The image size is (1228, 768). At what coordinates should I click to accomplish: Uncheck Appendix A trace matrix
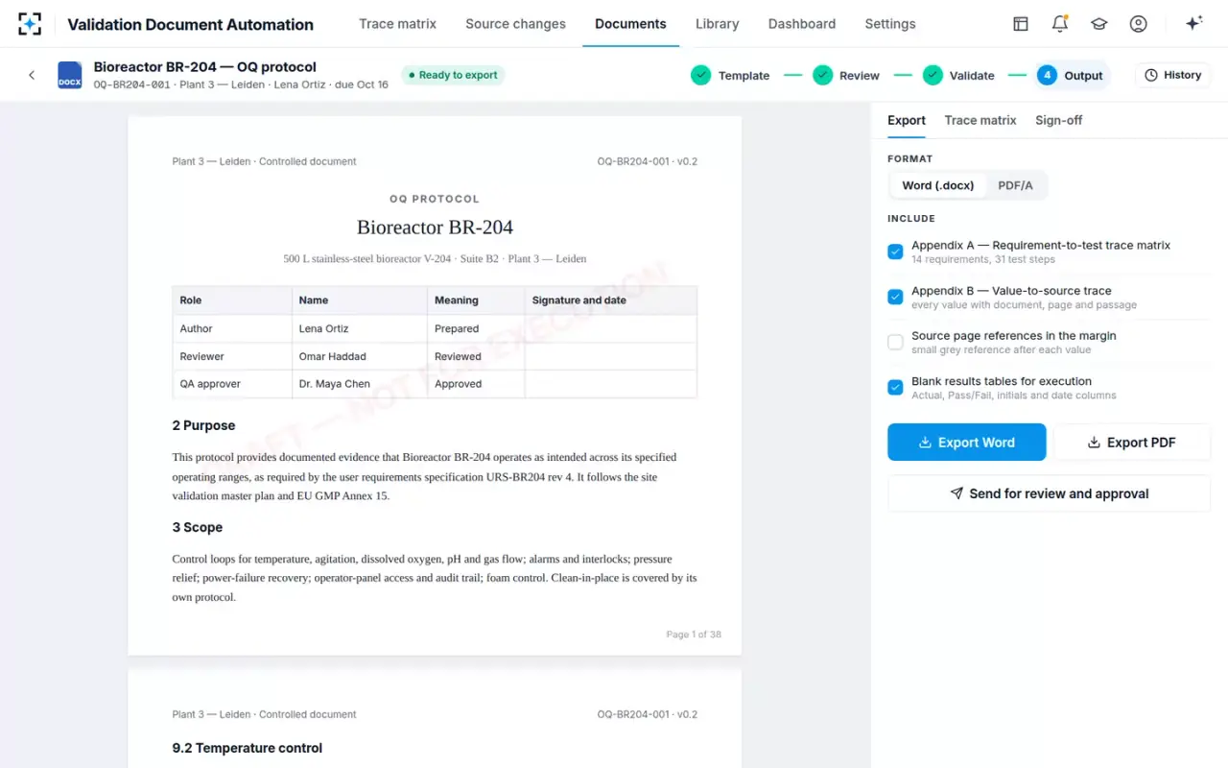point(895,252)
